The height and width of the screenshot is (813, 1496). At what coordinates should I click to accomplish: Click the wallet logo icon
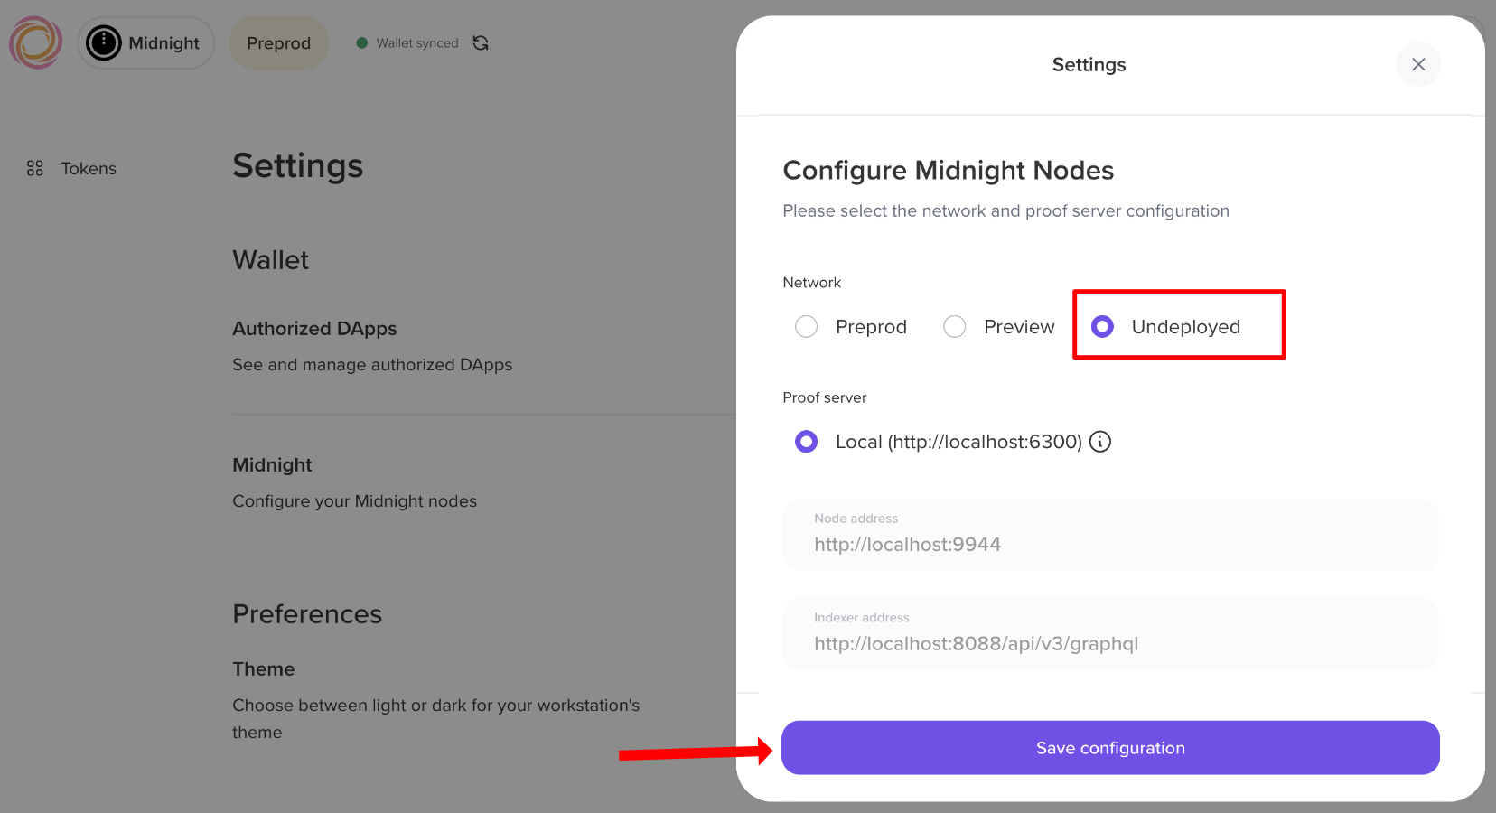[35, 42]
